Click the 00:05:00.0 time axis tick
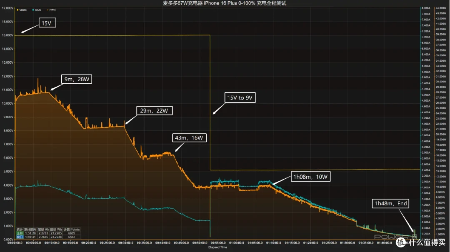Viewport: 450px width, 252px height. click(x=33, y=243)
